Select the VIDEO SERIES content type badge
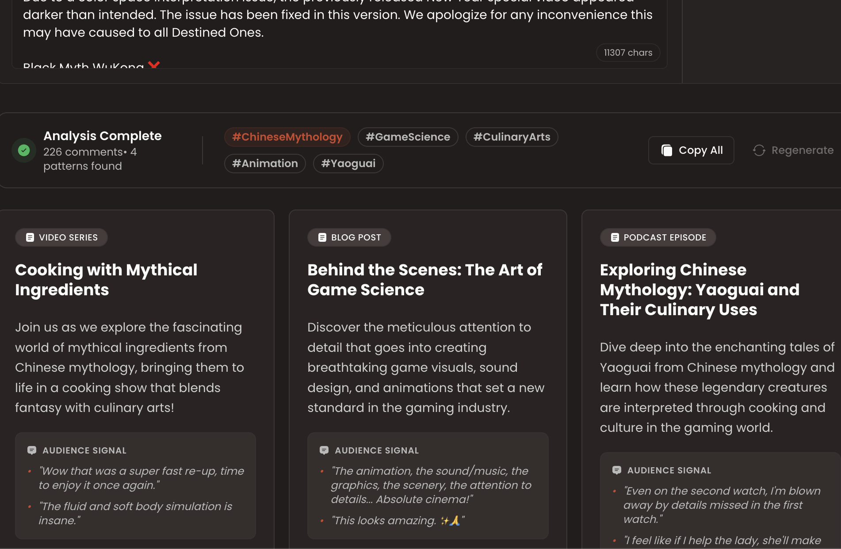The image size is (841, 549). [61, 237]
